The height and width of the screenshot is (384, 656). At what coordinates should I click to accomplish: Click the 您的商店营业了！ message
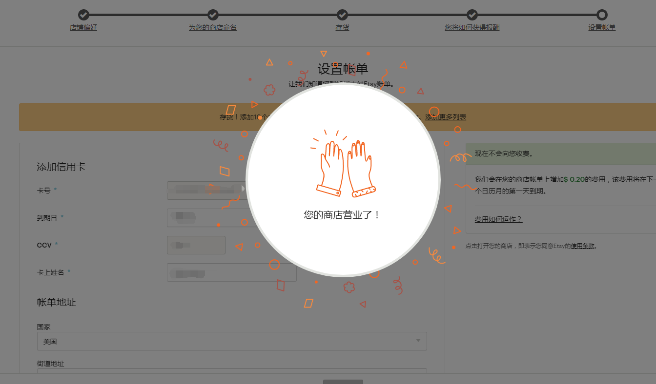pyautogui.click(x=342, y=214)
